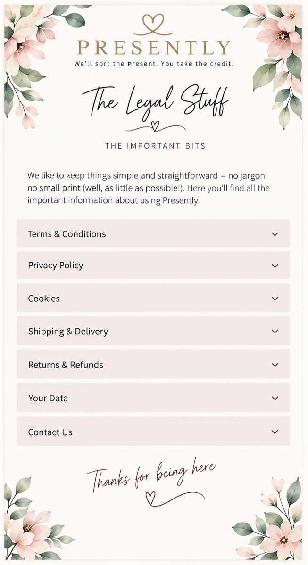Select the Cookies accordion label
308x565 pixels.
coord(44,299)
